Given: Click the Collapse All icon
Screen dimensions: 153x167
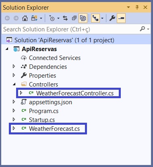Looking at the screenshot, I should coord(74,18).
